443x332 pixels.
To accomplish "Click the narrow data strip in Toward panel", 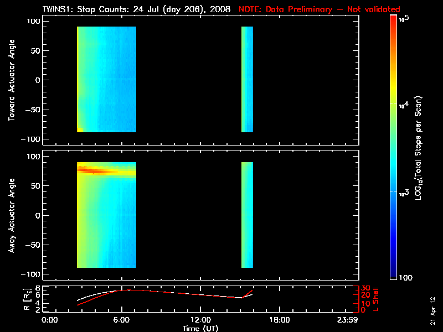I will tap(247, 79).
